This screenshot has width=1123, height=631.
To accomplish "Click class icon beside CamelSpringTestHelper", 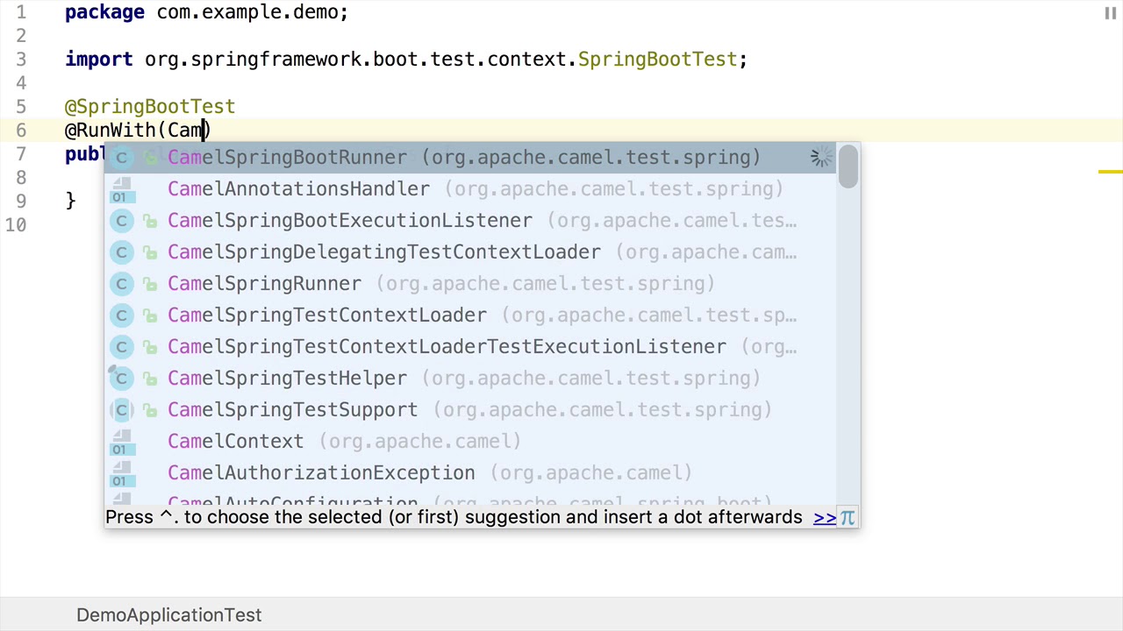I will point(122,379).
